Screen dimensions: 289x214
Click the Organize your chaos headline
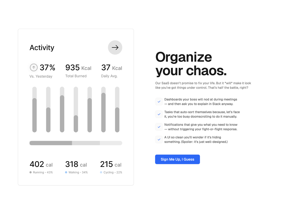[x=191, y=64]
